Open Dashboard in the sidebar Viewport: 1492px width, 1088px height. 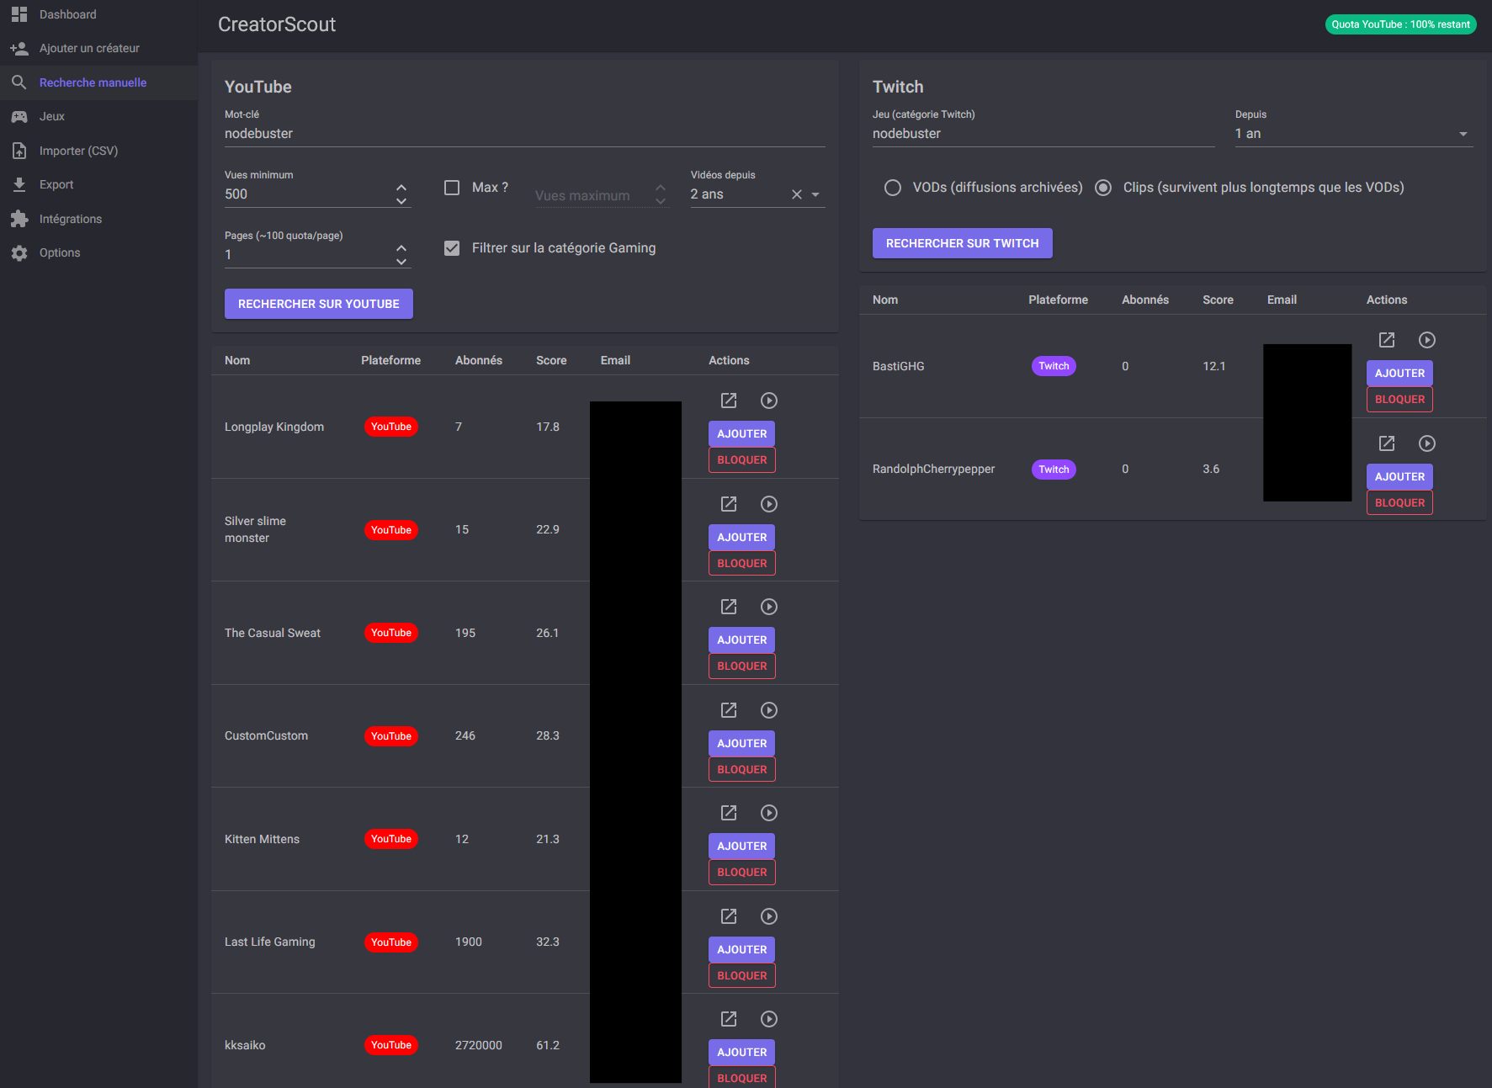click(x=99, y=14)
